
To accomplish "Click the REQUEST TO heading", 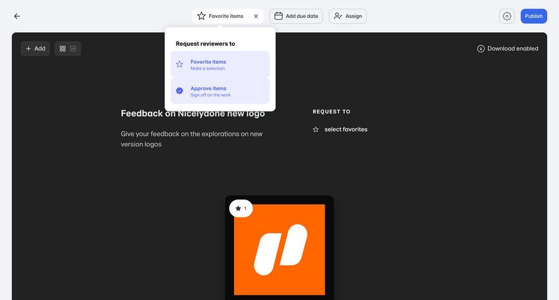I will coord(332,112).
